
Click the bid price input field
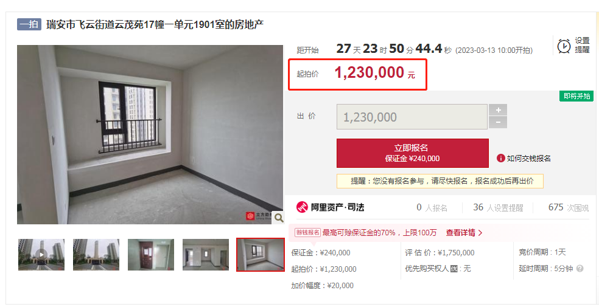tap(412, 117)
